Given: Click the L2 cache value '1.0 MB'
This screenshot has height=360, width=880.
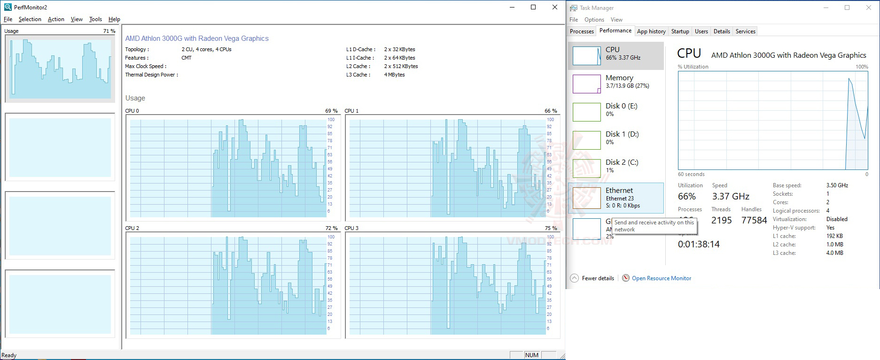Looking at the screenshot, I should click(835, 245).
